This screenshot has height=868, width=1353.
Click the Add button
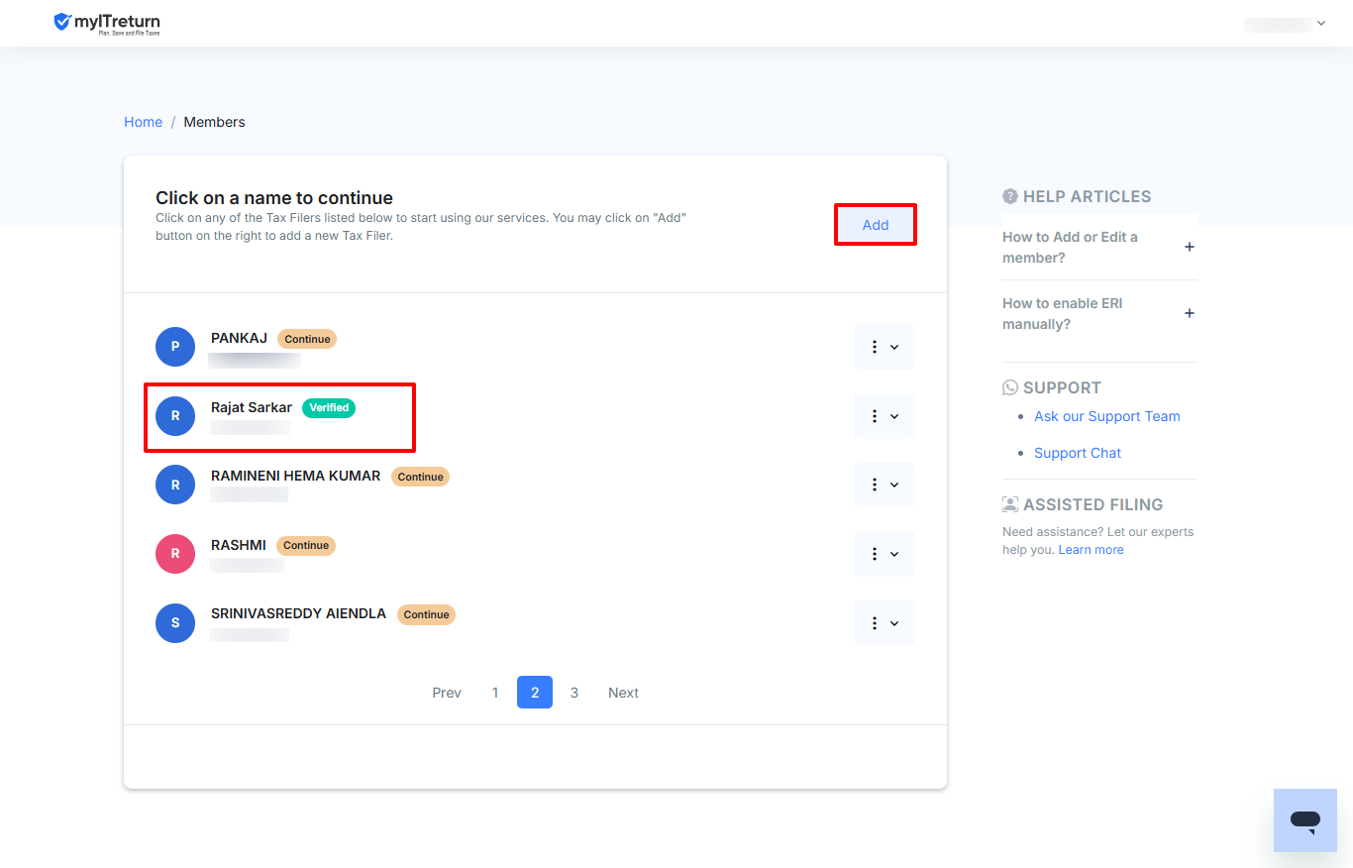876,225
